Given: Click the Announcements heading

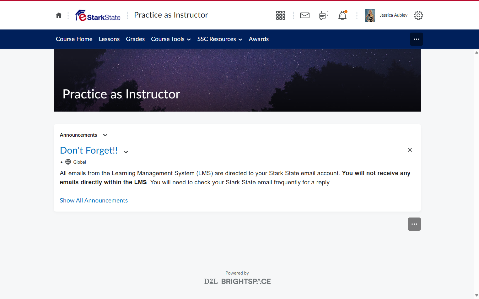Looking at the screenshot, I should pos(78,135).
